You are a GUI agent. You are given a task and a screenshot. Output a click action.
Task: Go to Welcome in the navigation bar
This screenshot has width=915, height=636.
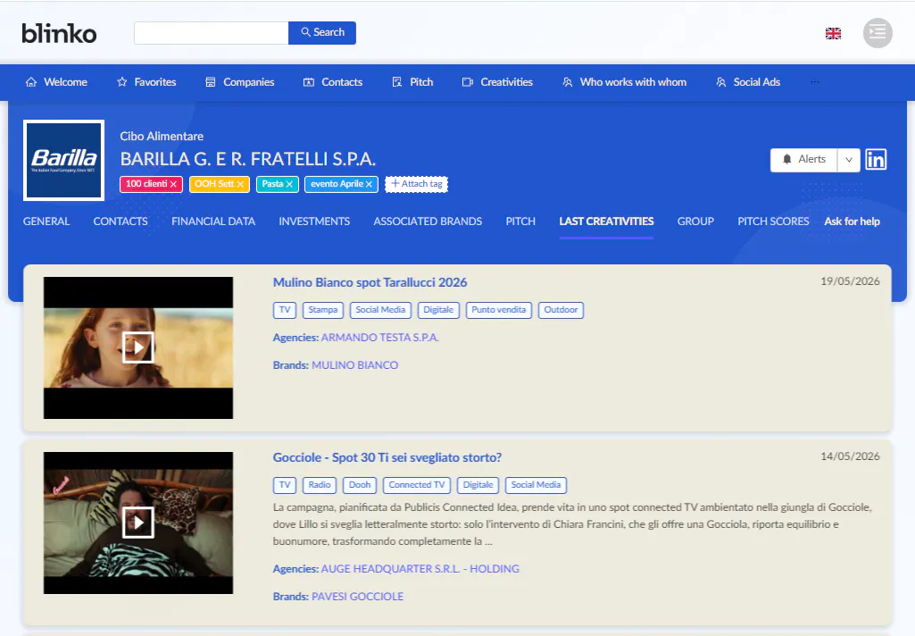(56, 82)
